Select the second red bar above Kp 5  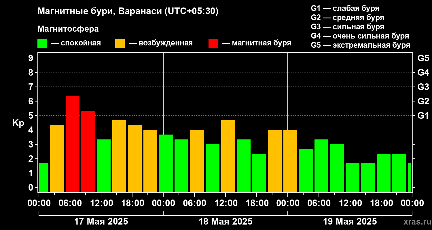point(88,151)
